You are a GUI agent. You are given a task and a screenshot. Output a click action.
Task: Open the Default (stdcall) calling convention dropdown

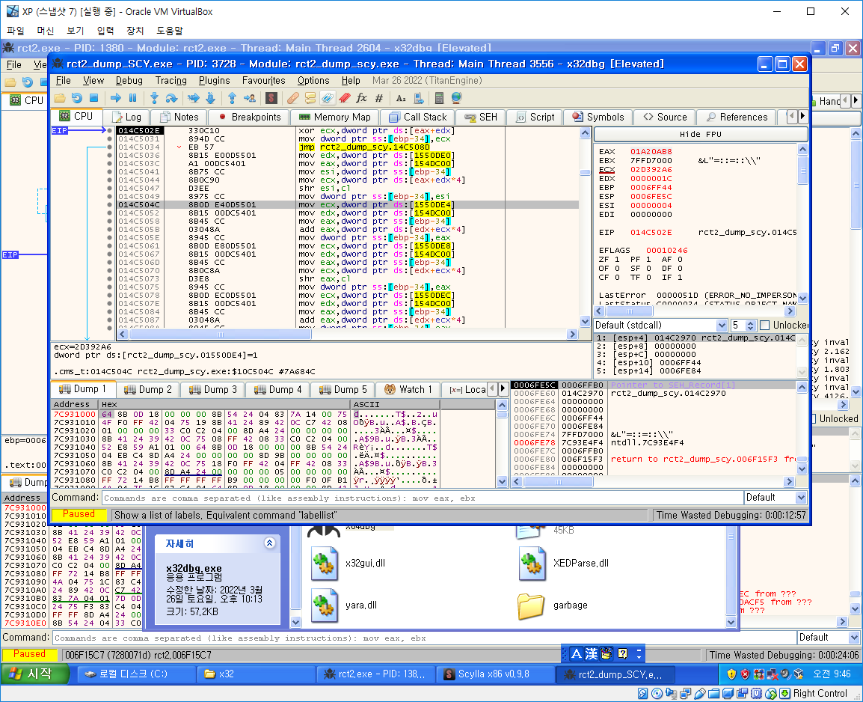click(x=661, y=325)
